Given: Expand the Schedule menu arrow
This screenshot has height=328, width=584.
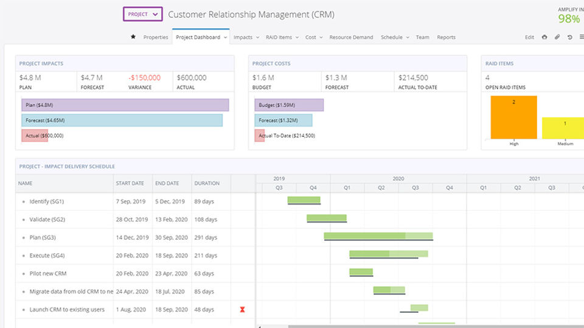Looking at the screenshot, I should [408, 37].
